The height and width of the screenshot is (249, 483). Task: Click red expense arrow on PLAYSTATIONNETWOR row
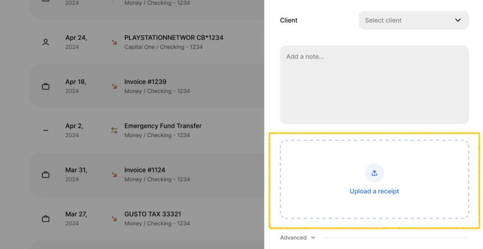point(114,42)
